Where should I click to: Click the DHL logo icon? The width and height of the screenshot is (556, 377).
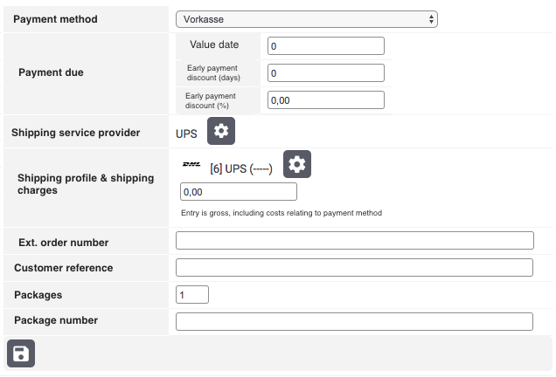coord(191,164)
